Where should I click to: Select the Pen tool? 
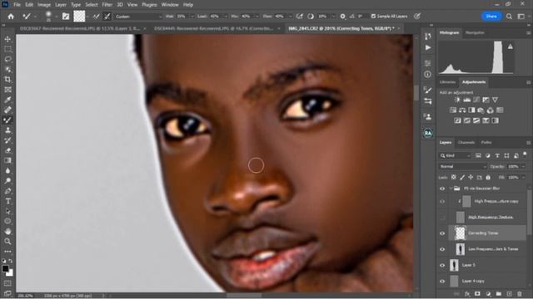click(7, 191)
